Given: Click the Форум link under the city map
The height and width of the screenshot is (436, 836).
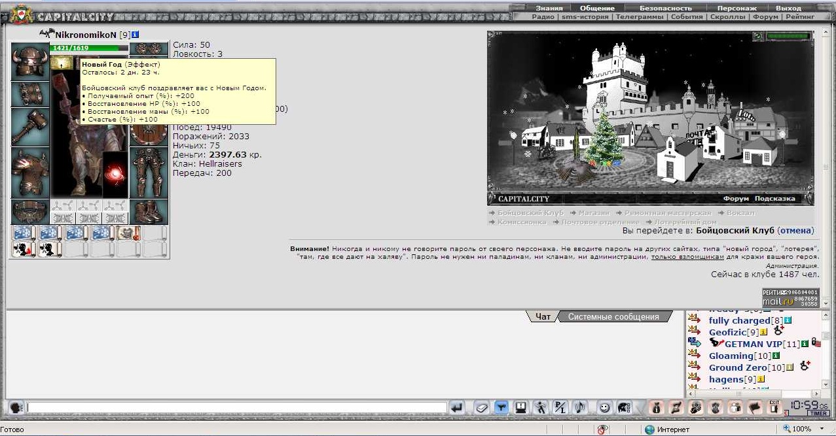Looking at the screenshot, I should point(736,198).
